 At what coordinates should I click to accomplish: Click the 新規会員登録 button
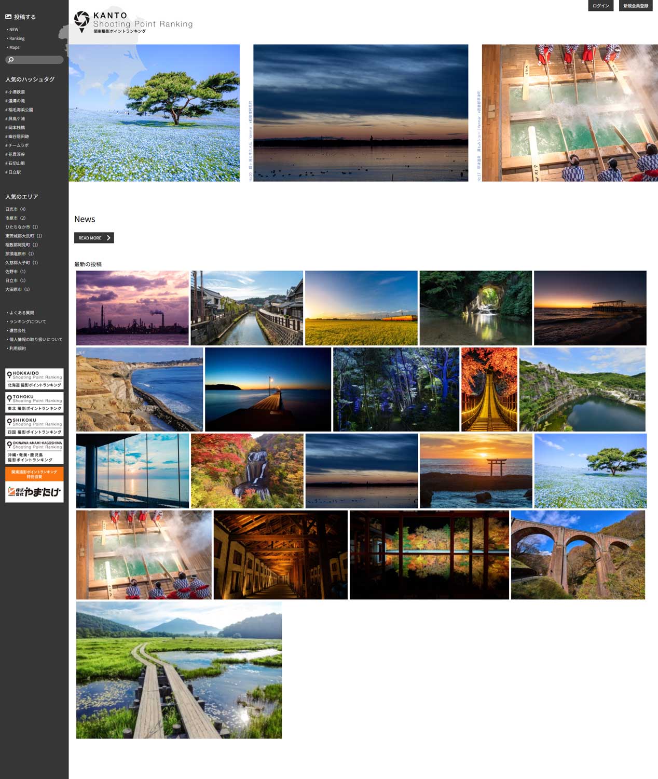click(635, 6)
